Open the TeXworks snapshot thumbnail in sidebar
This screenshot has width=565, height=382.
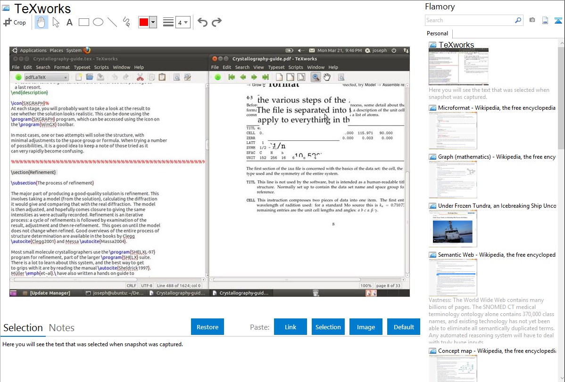point(458,66)
